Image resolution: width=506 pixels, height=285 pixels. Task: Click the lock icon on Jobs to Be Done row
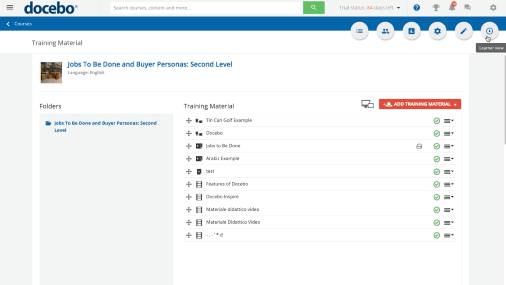click(419, 146)
